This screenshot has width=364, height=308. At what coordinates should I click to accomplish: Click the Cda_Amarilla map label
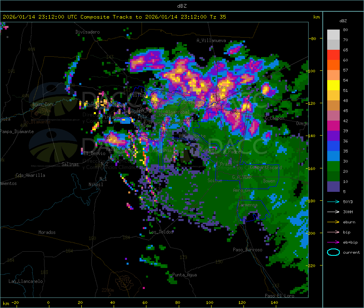pyautogui.click(x=30, y=175)
